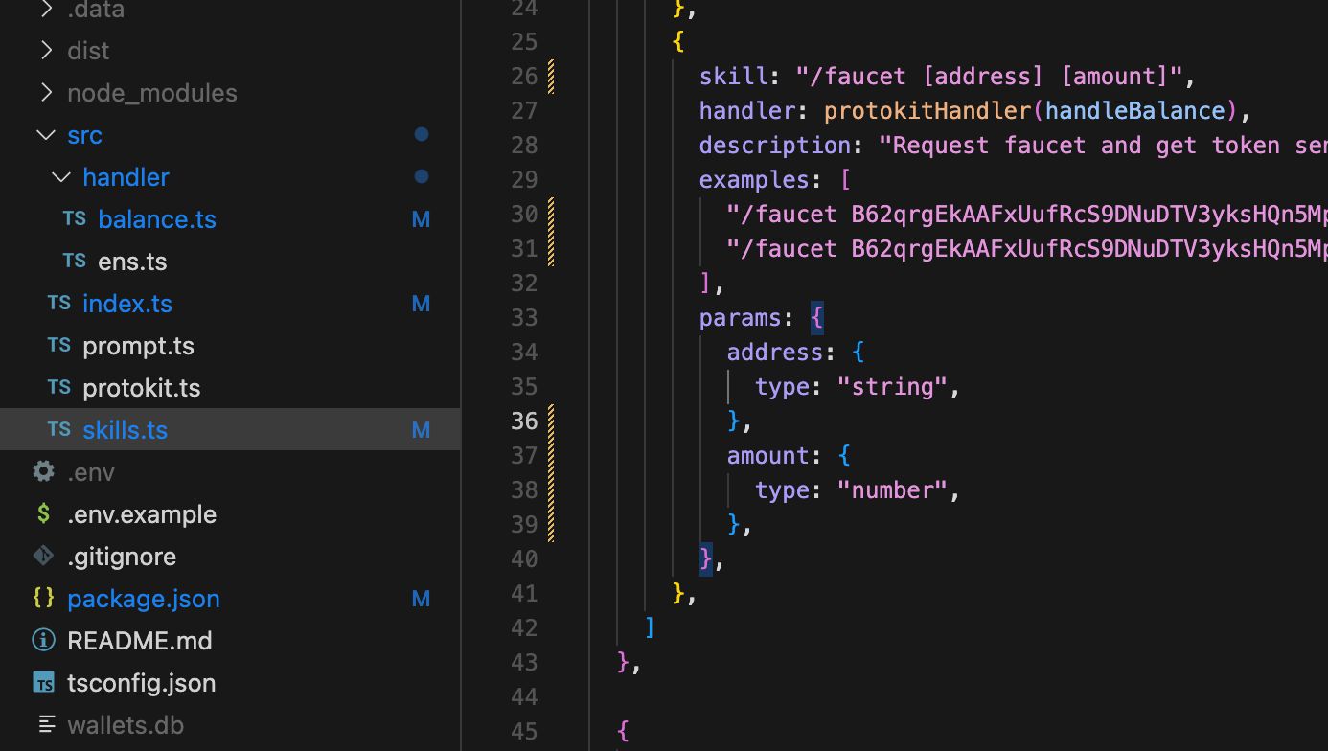
Task: Click the examples key on line 29
Action: pos(754,179)
